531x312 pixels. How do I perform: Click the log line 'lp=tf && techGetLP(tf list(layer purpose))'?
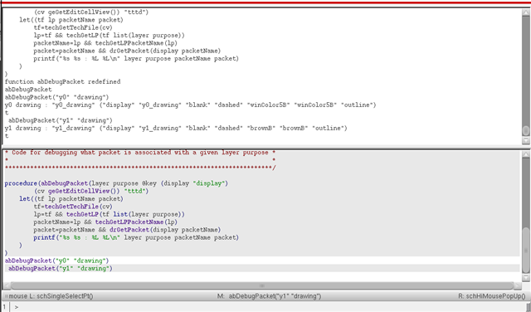pos(109,35)
